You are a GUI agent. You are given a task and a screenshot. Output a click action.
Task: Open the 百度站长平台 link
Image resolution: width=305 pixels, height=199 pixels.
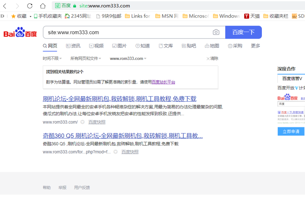(163, 82)
